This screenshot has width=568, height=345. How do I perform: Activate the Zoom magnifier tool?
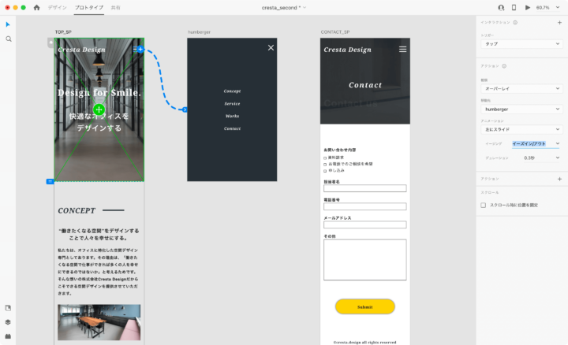9,39
